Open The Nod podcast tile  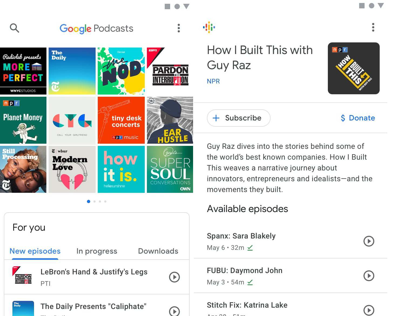coord(121,71)
